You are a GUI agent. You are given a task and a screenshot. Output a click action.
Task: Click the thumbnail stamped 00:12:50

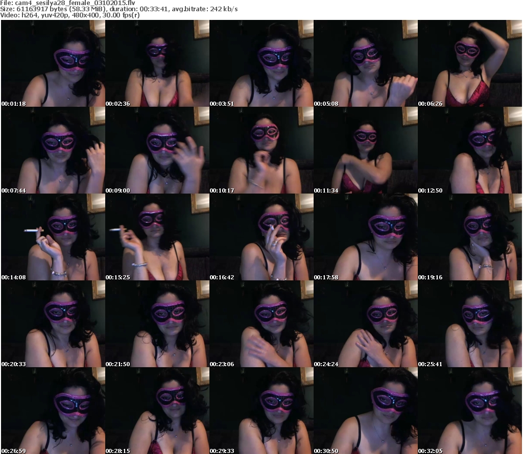tap(470, 150)
